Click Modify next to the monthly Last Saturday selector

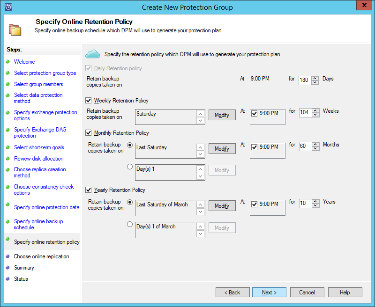click(222, 148)
